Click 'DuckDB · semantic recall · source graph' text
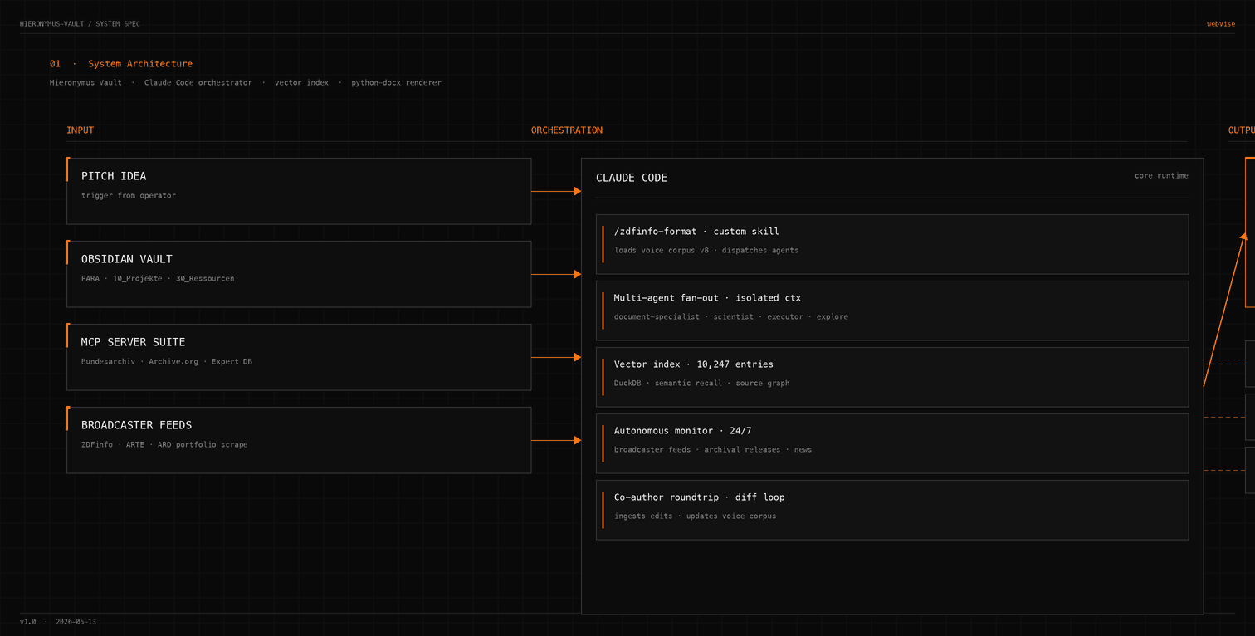This screenshot has height=636, width=1255. pos(702,384)
